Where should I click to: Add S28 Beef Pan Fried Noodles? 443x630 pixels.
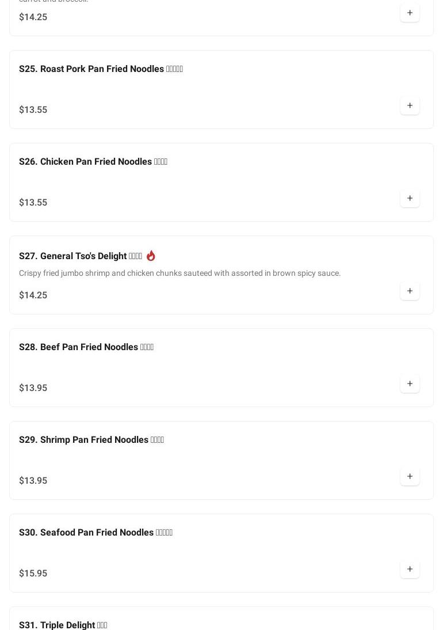pos(410,384)
